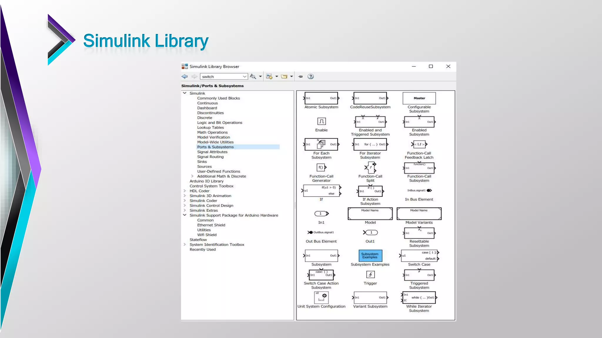Click the help question mark icon
This screenshot has width=602, height=338.
pyautogui.click(x=311, y=77)
